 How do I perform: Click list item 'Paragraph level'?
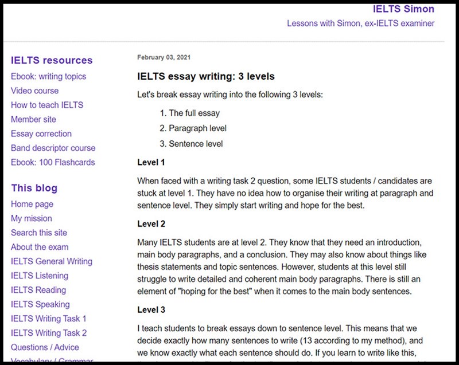click(197, 128)
